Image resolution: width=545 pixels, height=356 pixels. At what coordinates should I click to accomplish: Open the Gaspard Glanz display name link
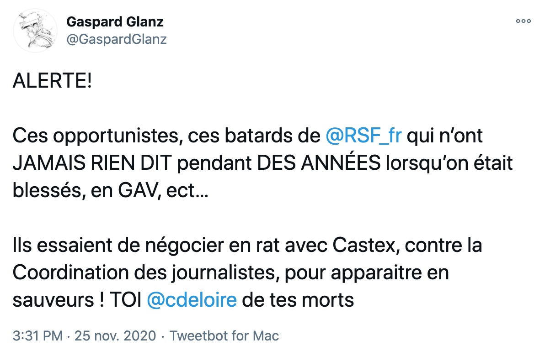pos(115,21)
